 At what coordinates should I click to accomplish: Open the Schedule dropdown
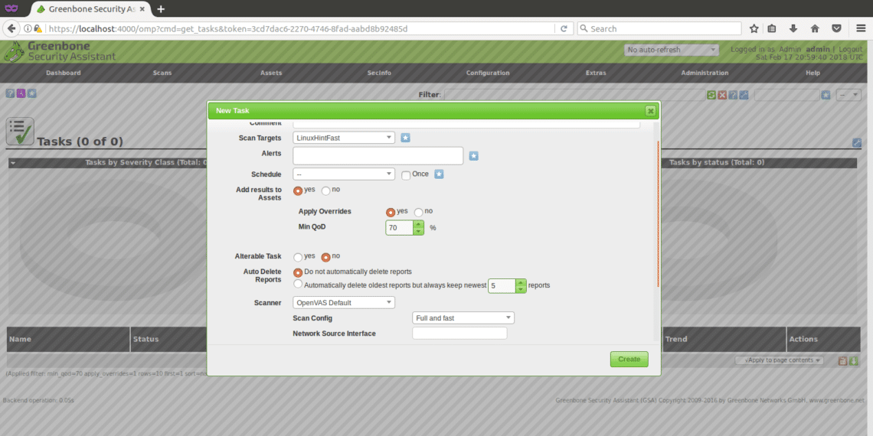click(x=344, y=174)
